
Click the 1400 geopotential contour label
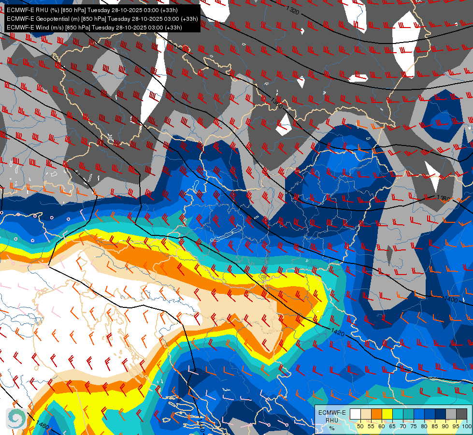451,300
